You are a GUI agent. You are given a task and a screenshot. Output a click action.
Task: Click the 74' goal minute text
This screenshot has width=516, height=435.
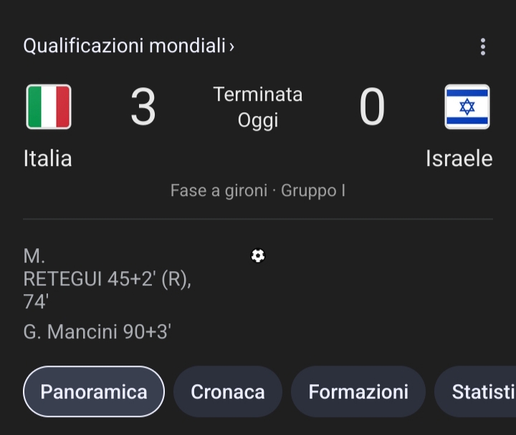tap(36, 303)
